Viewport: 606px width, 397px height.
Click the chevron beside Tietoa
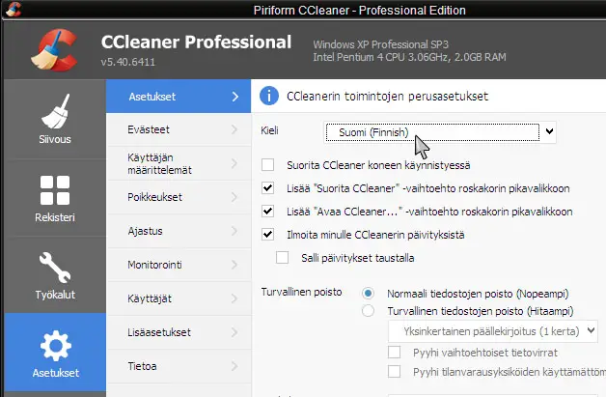[234, 366]
